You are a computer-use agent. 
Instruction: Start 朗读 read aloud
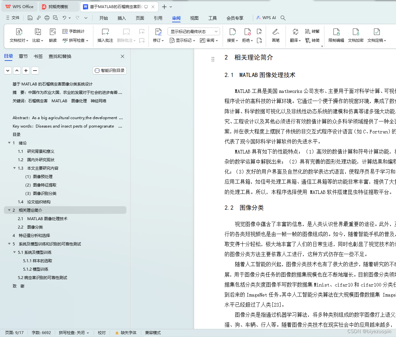pyautogui.click(x=53, y=36)
